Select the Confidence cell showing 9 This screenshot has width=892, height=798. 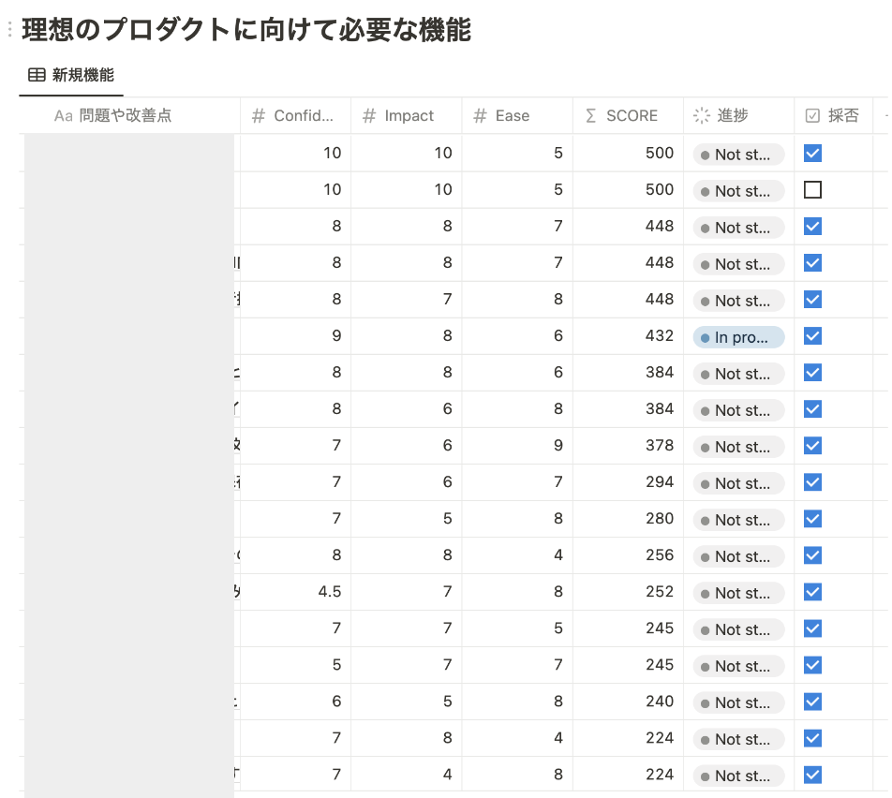(x=295, y=335)
